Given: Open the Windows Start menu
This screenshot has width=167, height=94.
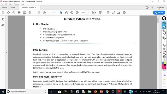Looking at the screenshot, I should [3, 92].
